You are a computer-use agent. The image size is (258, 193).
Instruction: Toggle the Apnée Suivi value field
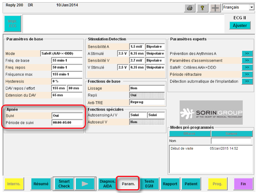pyautogui.click(x=67, y=116)
